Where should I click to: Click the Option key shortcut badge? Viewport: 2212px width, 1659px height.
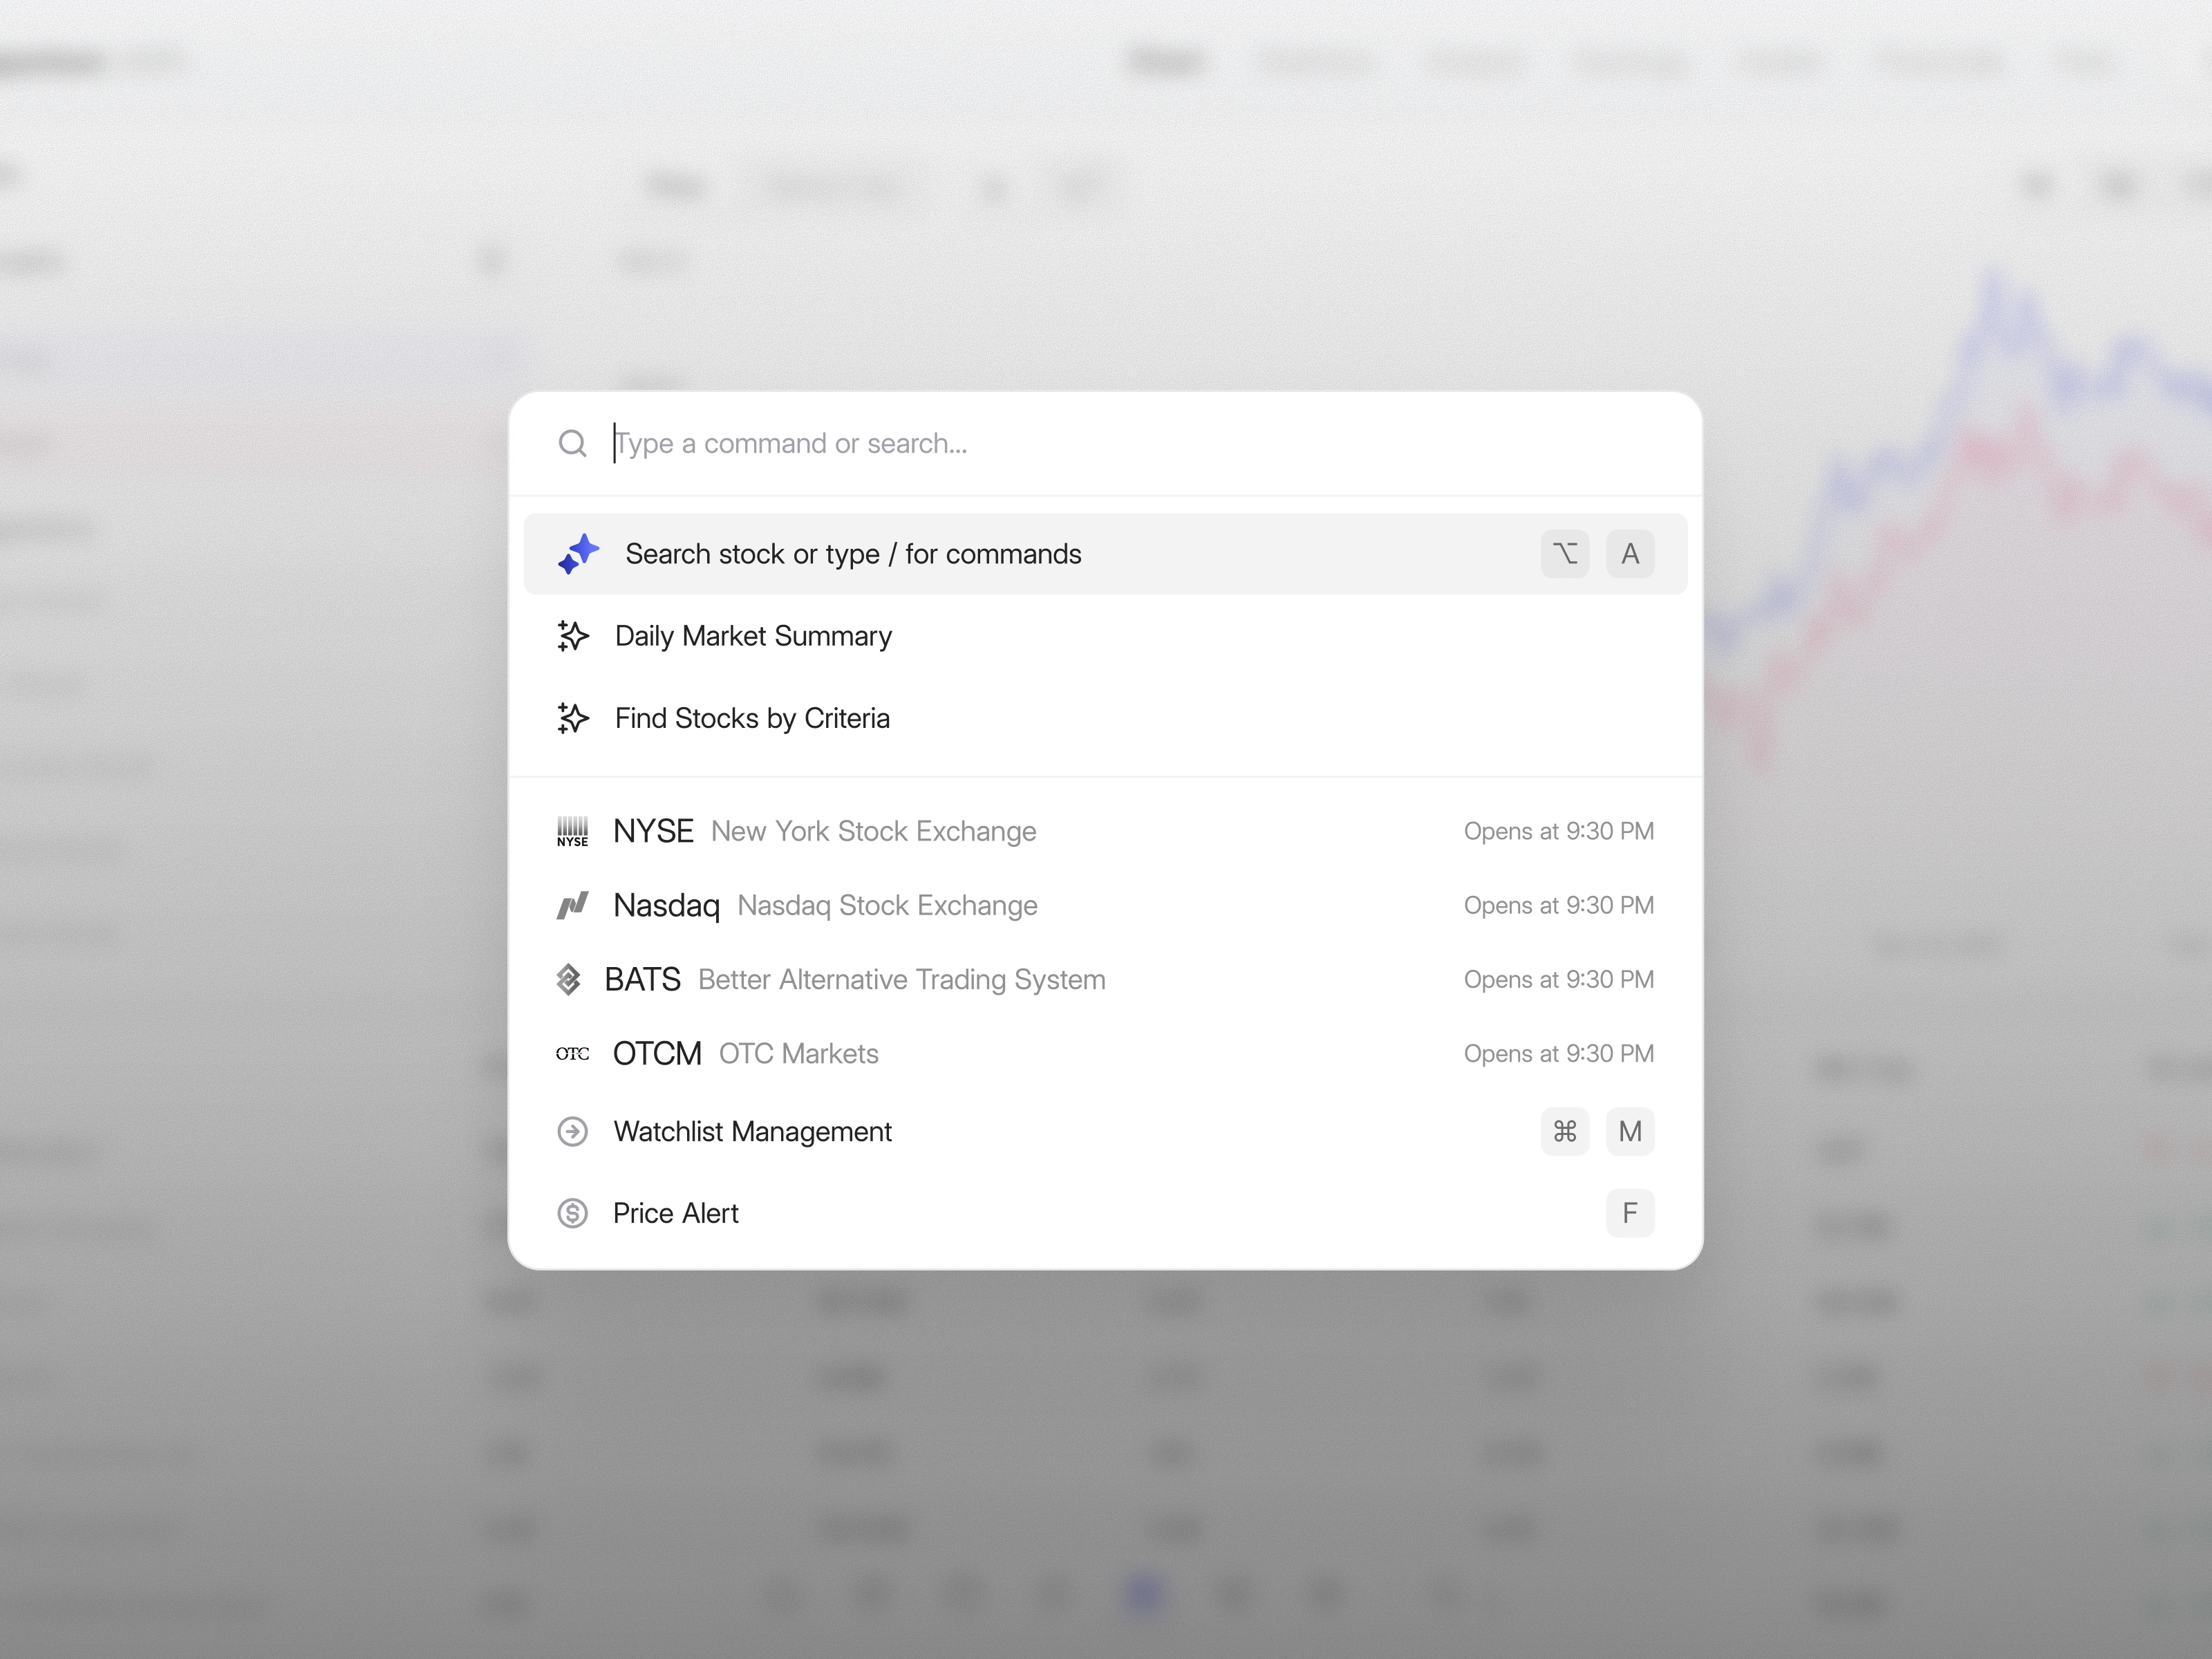(x=1565, y=554)
